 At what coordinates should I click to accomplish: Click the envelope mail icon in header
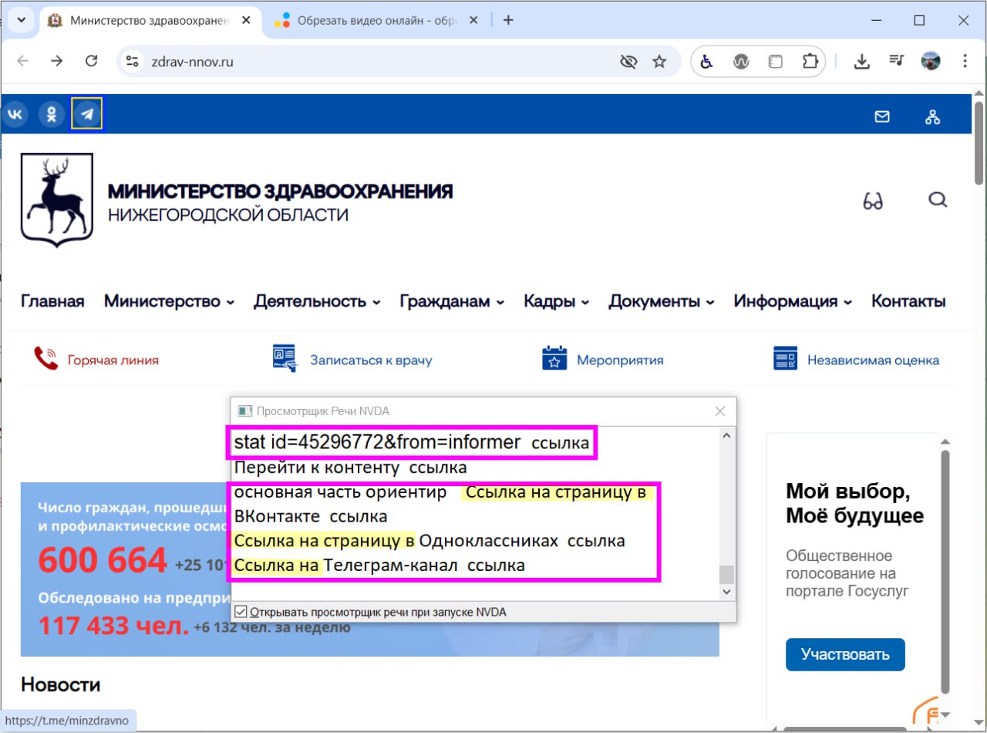tap(881, 117)
